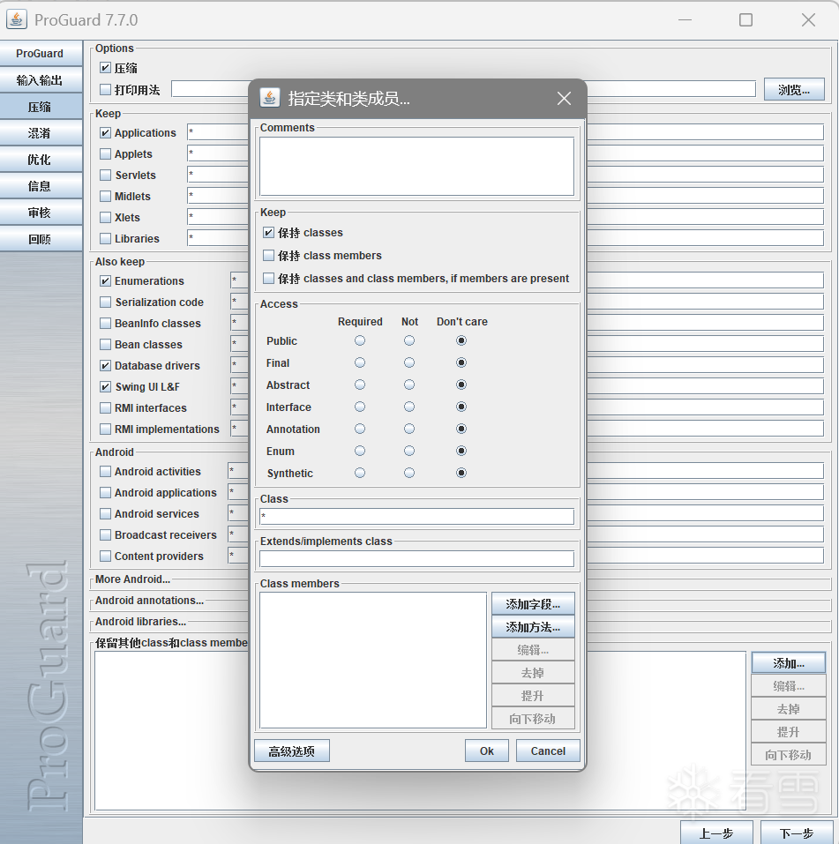The image size is (839, 844).
Task: Click the Extends/implements class field
Action: pos(416,559)
